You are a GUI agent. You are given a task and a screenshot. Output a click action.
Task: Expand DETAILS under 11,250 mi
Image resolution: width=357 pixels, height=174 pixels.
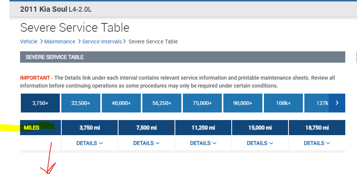[x=203, y=143]
